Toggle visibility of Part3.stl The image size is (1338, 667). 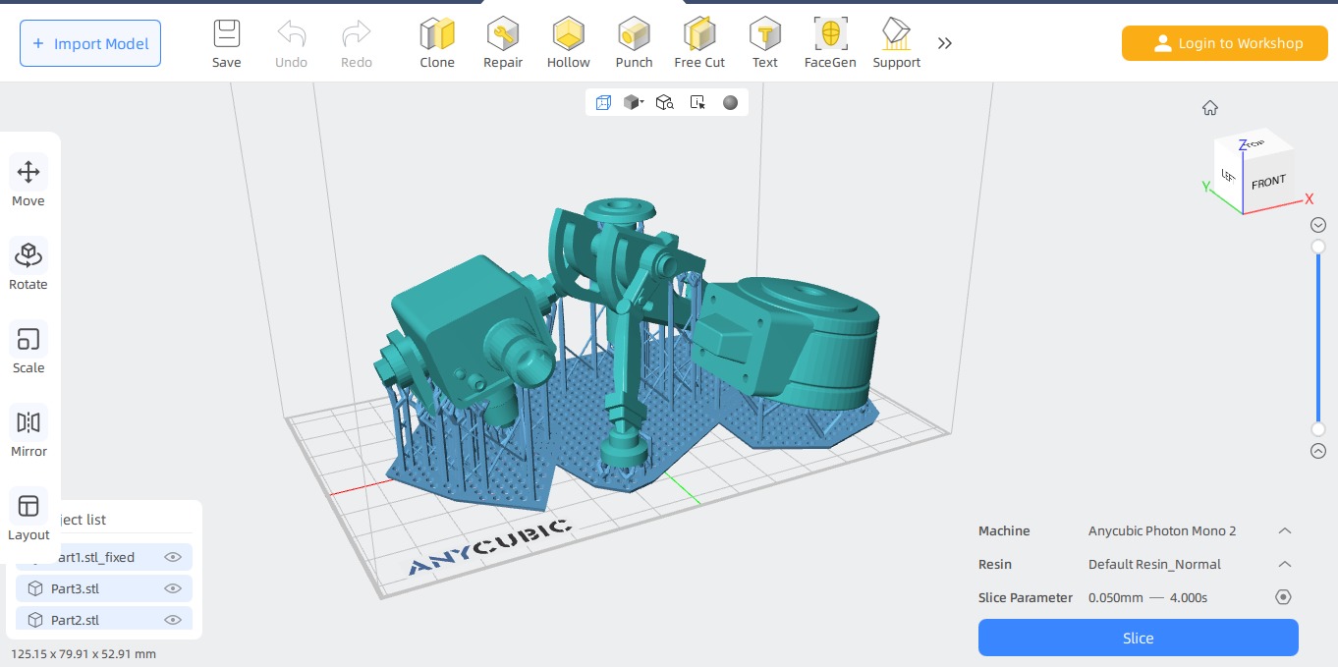[173, 588]
